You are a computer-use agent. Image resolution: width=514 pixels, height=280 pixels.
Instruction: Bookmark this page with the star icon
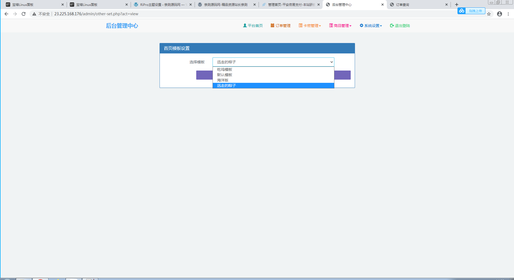[x=489, y=14]
